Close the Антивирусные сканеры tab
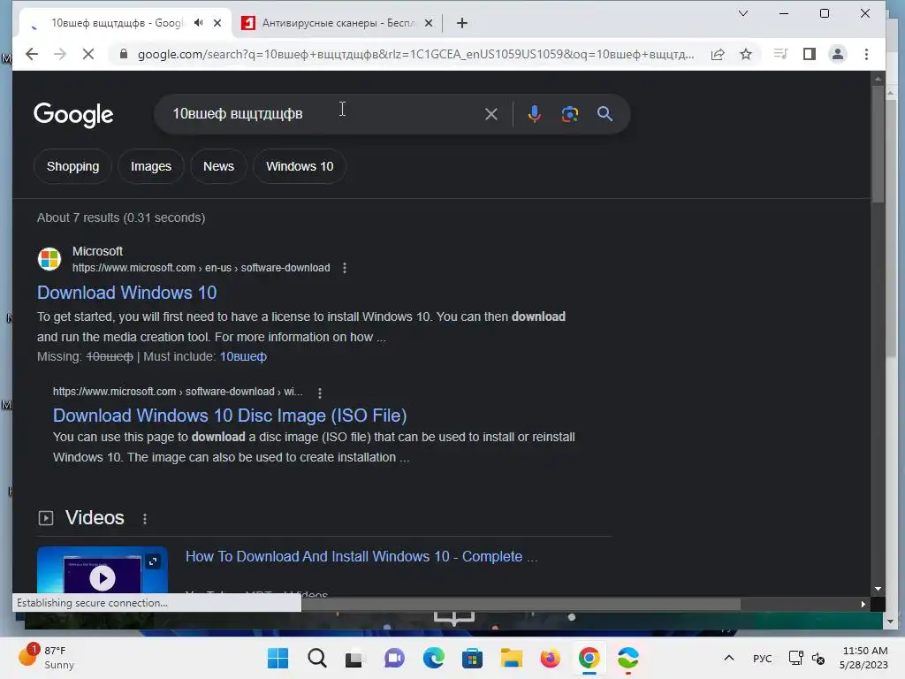 click(x=429, y=23)
